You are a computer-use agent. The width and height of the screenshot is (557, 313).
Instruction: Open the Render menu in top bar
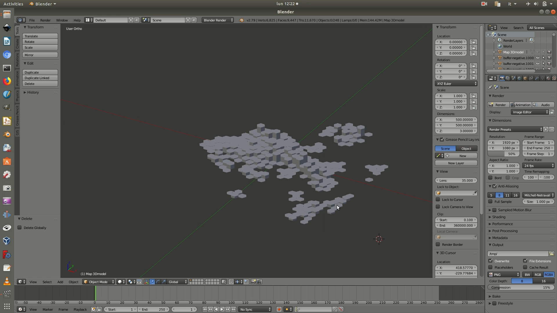pyautogui.click(x=45, y=20)
